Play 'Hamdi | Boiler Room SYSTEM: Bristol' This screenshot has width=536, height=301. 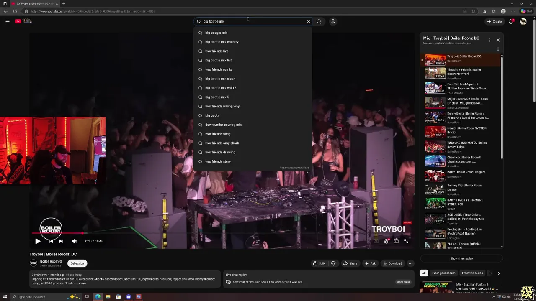461,132
